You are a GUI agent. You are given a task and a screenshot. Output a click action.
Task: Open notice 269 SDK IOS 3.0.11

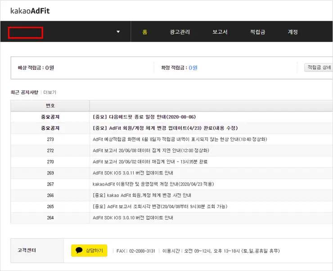[x=133, y=173]
